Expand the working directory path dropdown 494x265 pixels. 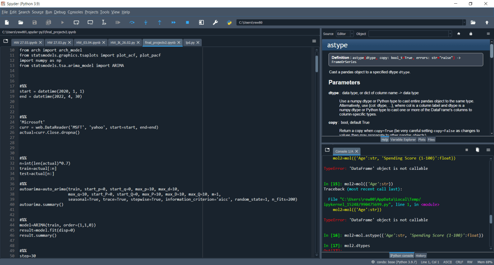[x=464, y=22]
